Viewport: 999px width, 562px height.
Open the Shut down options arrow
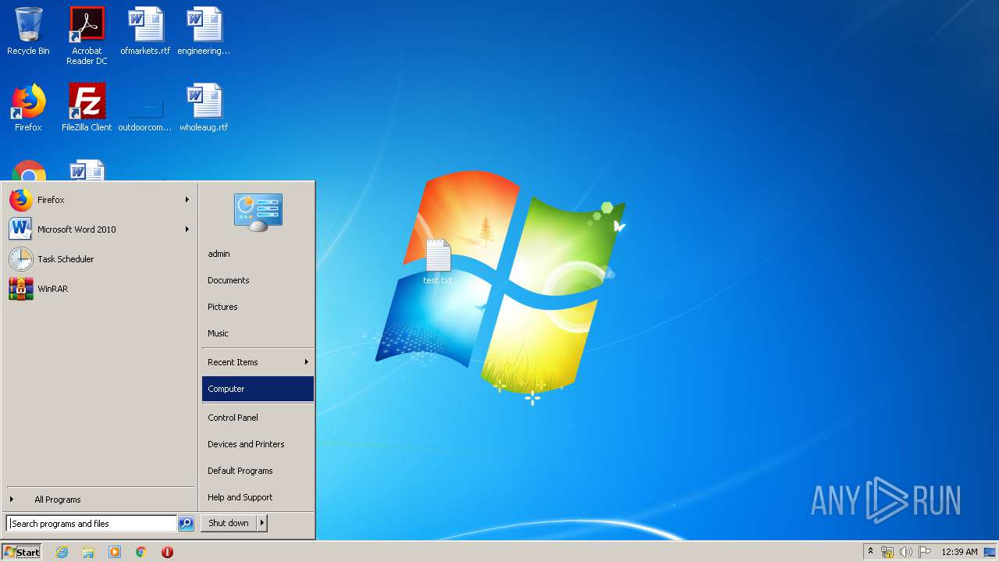(262, 524)
